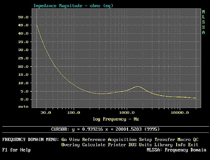210x160 pixels.
Task: Open the Acquisition menu option
Action: 122,140
